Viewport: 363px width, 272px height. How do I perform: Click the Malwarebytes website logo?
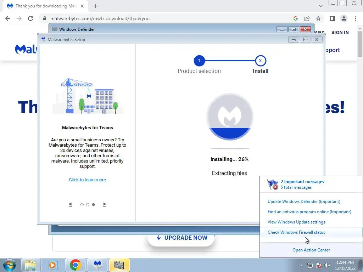(x=26, y=49)
